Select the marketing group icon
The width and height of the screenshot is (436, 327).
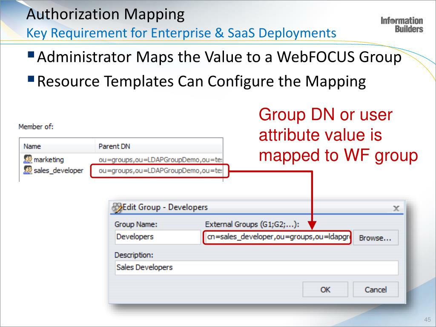pos(28,159)
